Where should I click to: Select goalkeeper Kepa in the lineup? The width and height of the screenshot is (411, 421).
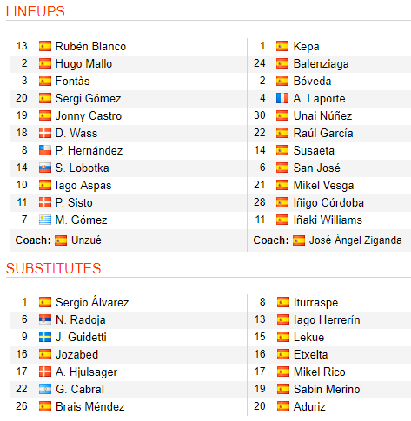[x=306, y=47]
